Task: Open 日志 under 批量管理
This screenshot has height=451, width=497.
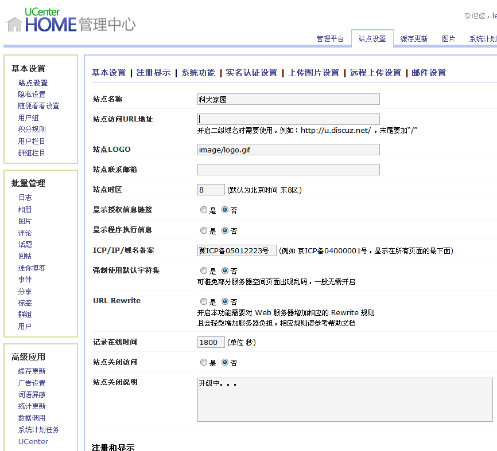Action: [25, 198]
